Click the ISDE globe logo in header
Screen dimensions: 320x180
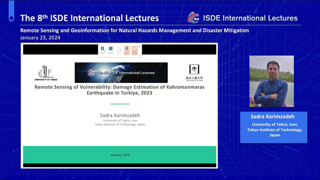193,18
